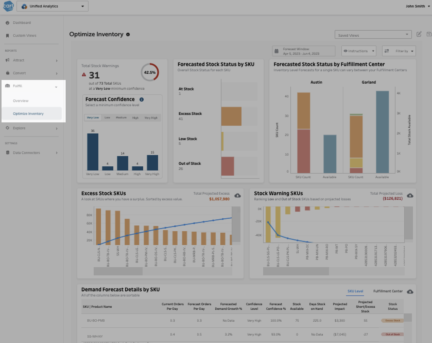Viewport: 432px width, 343px height.
Task: Click the Fulfill box icon
Action: (7, 86)
